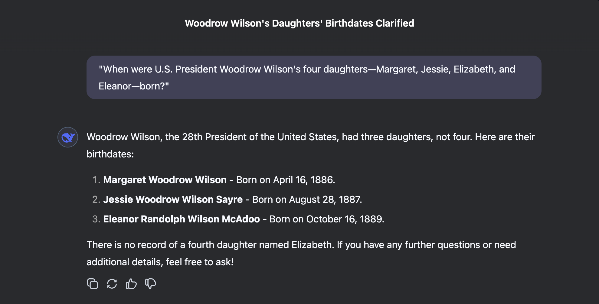
Task: Click the intro sentence about three daughters
Action: pyautogui.click(x=310, y=145)
